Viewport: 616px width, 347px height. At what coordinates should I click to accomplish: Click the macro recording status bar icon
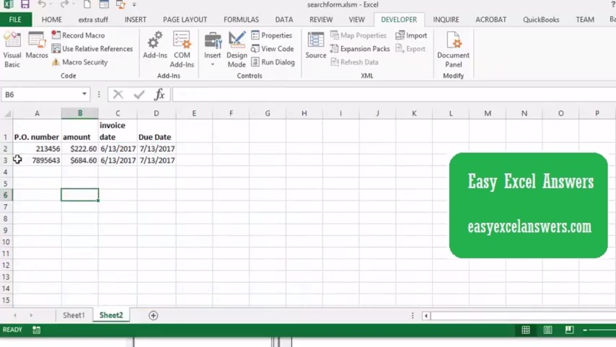click(x=37, y=330)
